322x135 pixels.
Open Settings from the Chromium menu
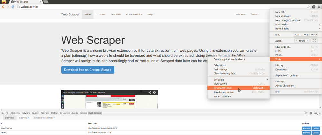coord(296,82)
